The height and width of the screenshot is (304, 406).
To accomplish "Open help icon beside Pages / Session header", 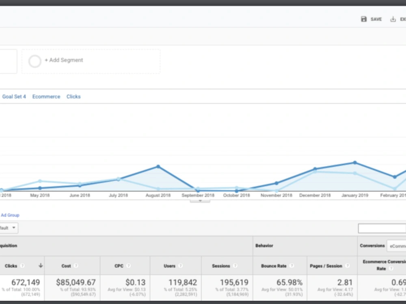I will (348, 266).
